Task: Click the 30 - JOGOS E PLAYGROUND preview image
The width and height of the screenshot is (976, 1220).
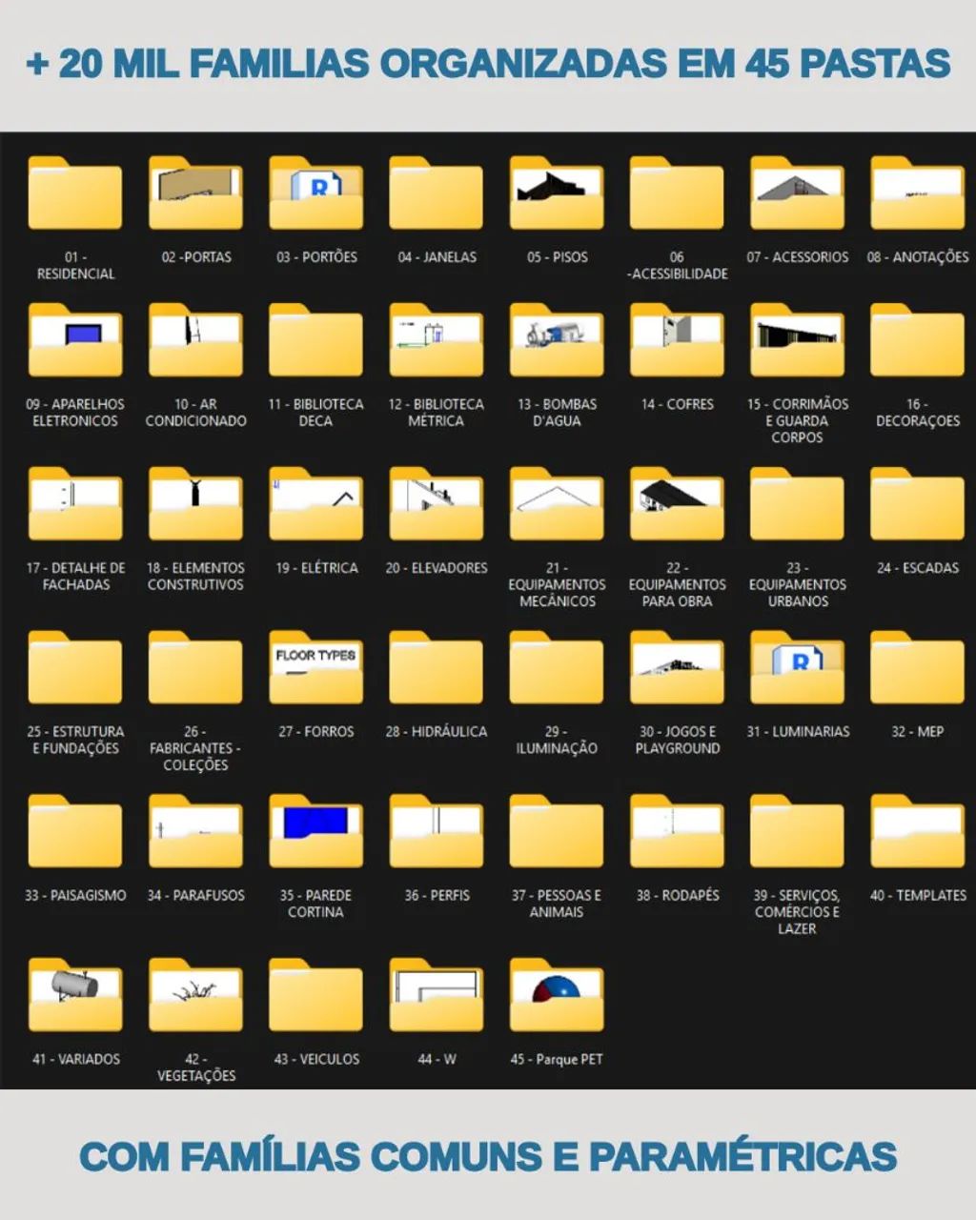Action: click(677, 670)
